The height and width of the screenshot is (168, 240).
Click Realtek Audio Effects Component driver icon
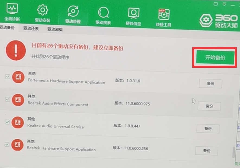(x=18, y=100)
